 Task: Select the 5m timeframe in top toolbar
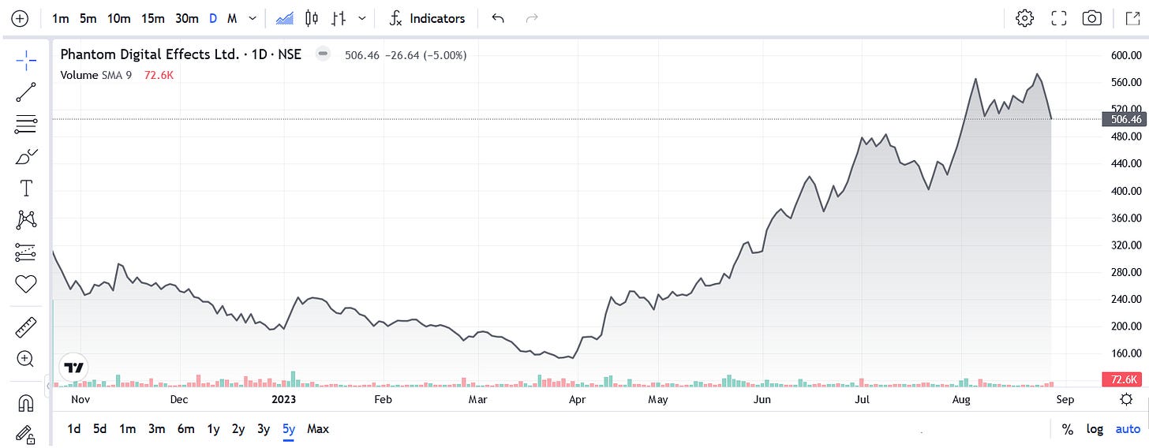(x=88, y=18)
